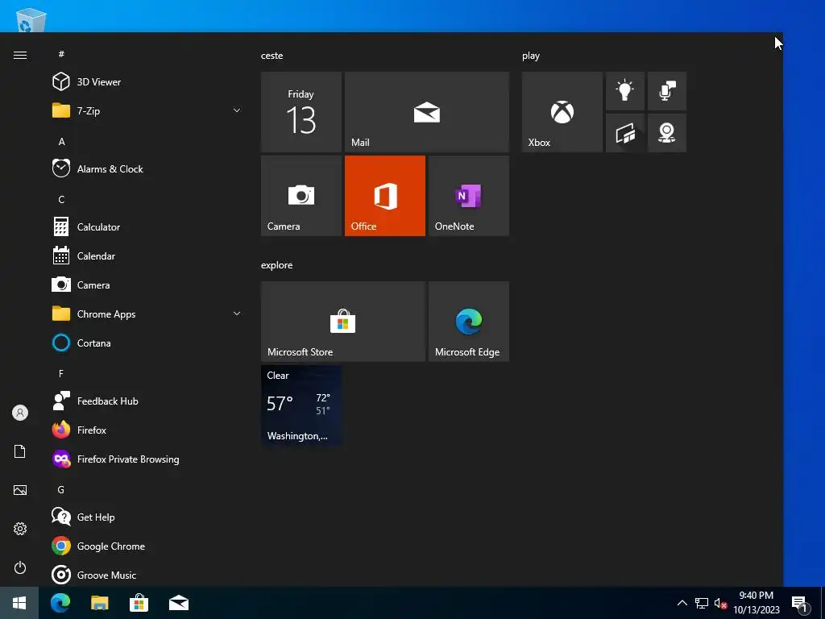Open the Tips lightbulb tile

(625, 91)
